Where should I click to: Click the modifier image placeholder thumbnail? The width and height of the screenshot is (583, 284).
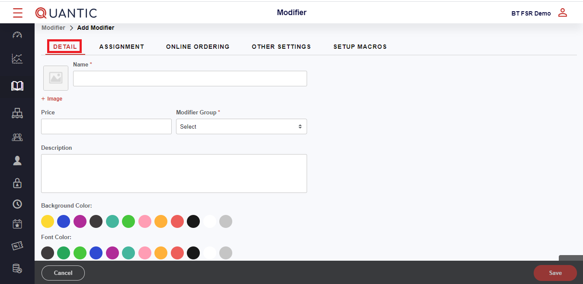[56, 78]
